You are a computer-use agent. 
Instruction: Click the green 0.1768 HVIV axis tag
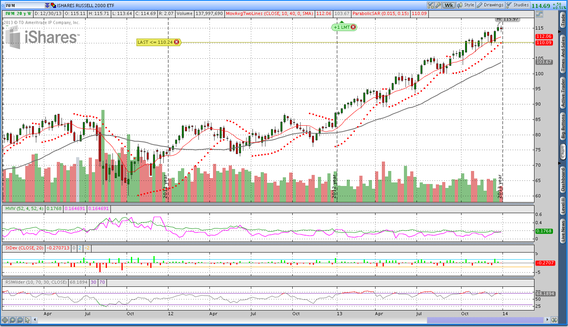544,231
